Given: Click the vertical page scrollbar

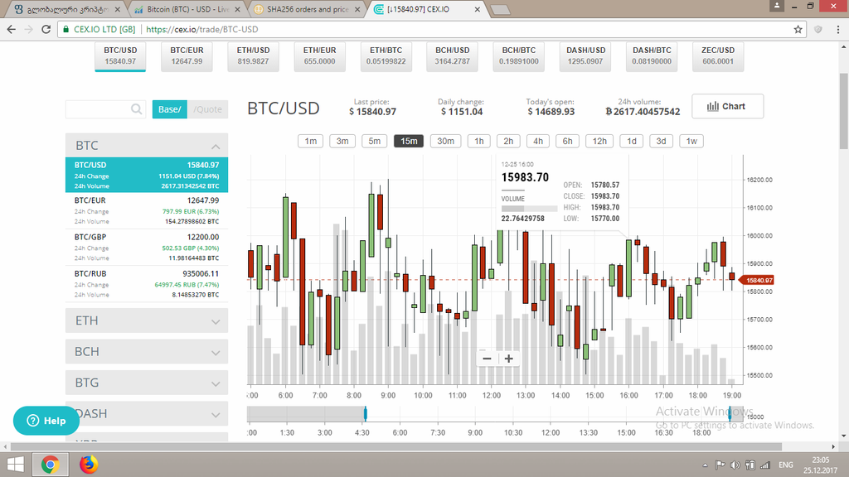Looking at the screenshot, I should pos(843,111).
